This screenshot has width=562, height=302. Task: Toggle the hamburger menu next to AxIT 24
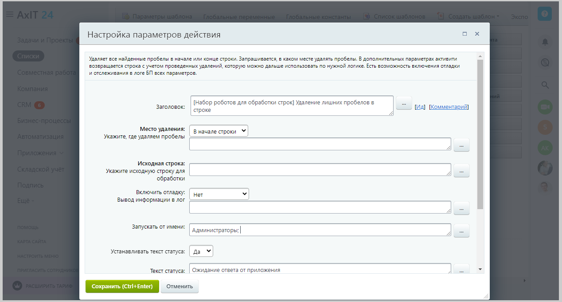[x=9, y=15]
